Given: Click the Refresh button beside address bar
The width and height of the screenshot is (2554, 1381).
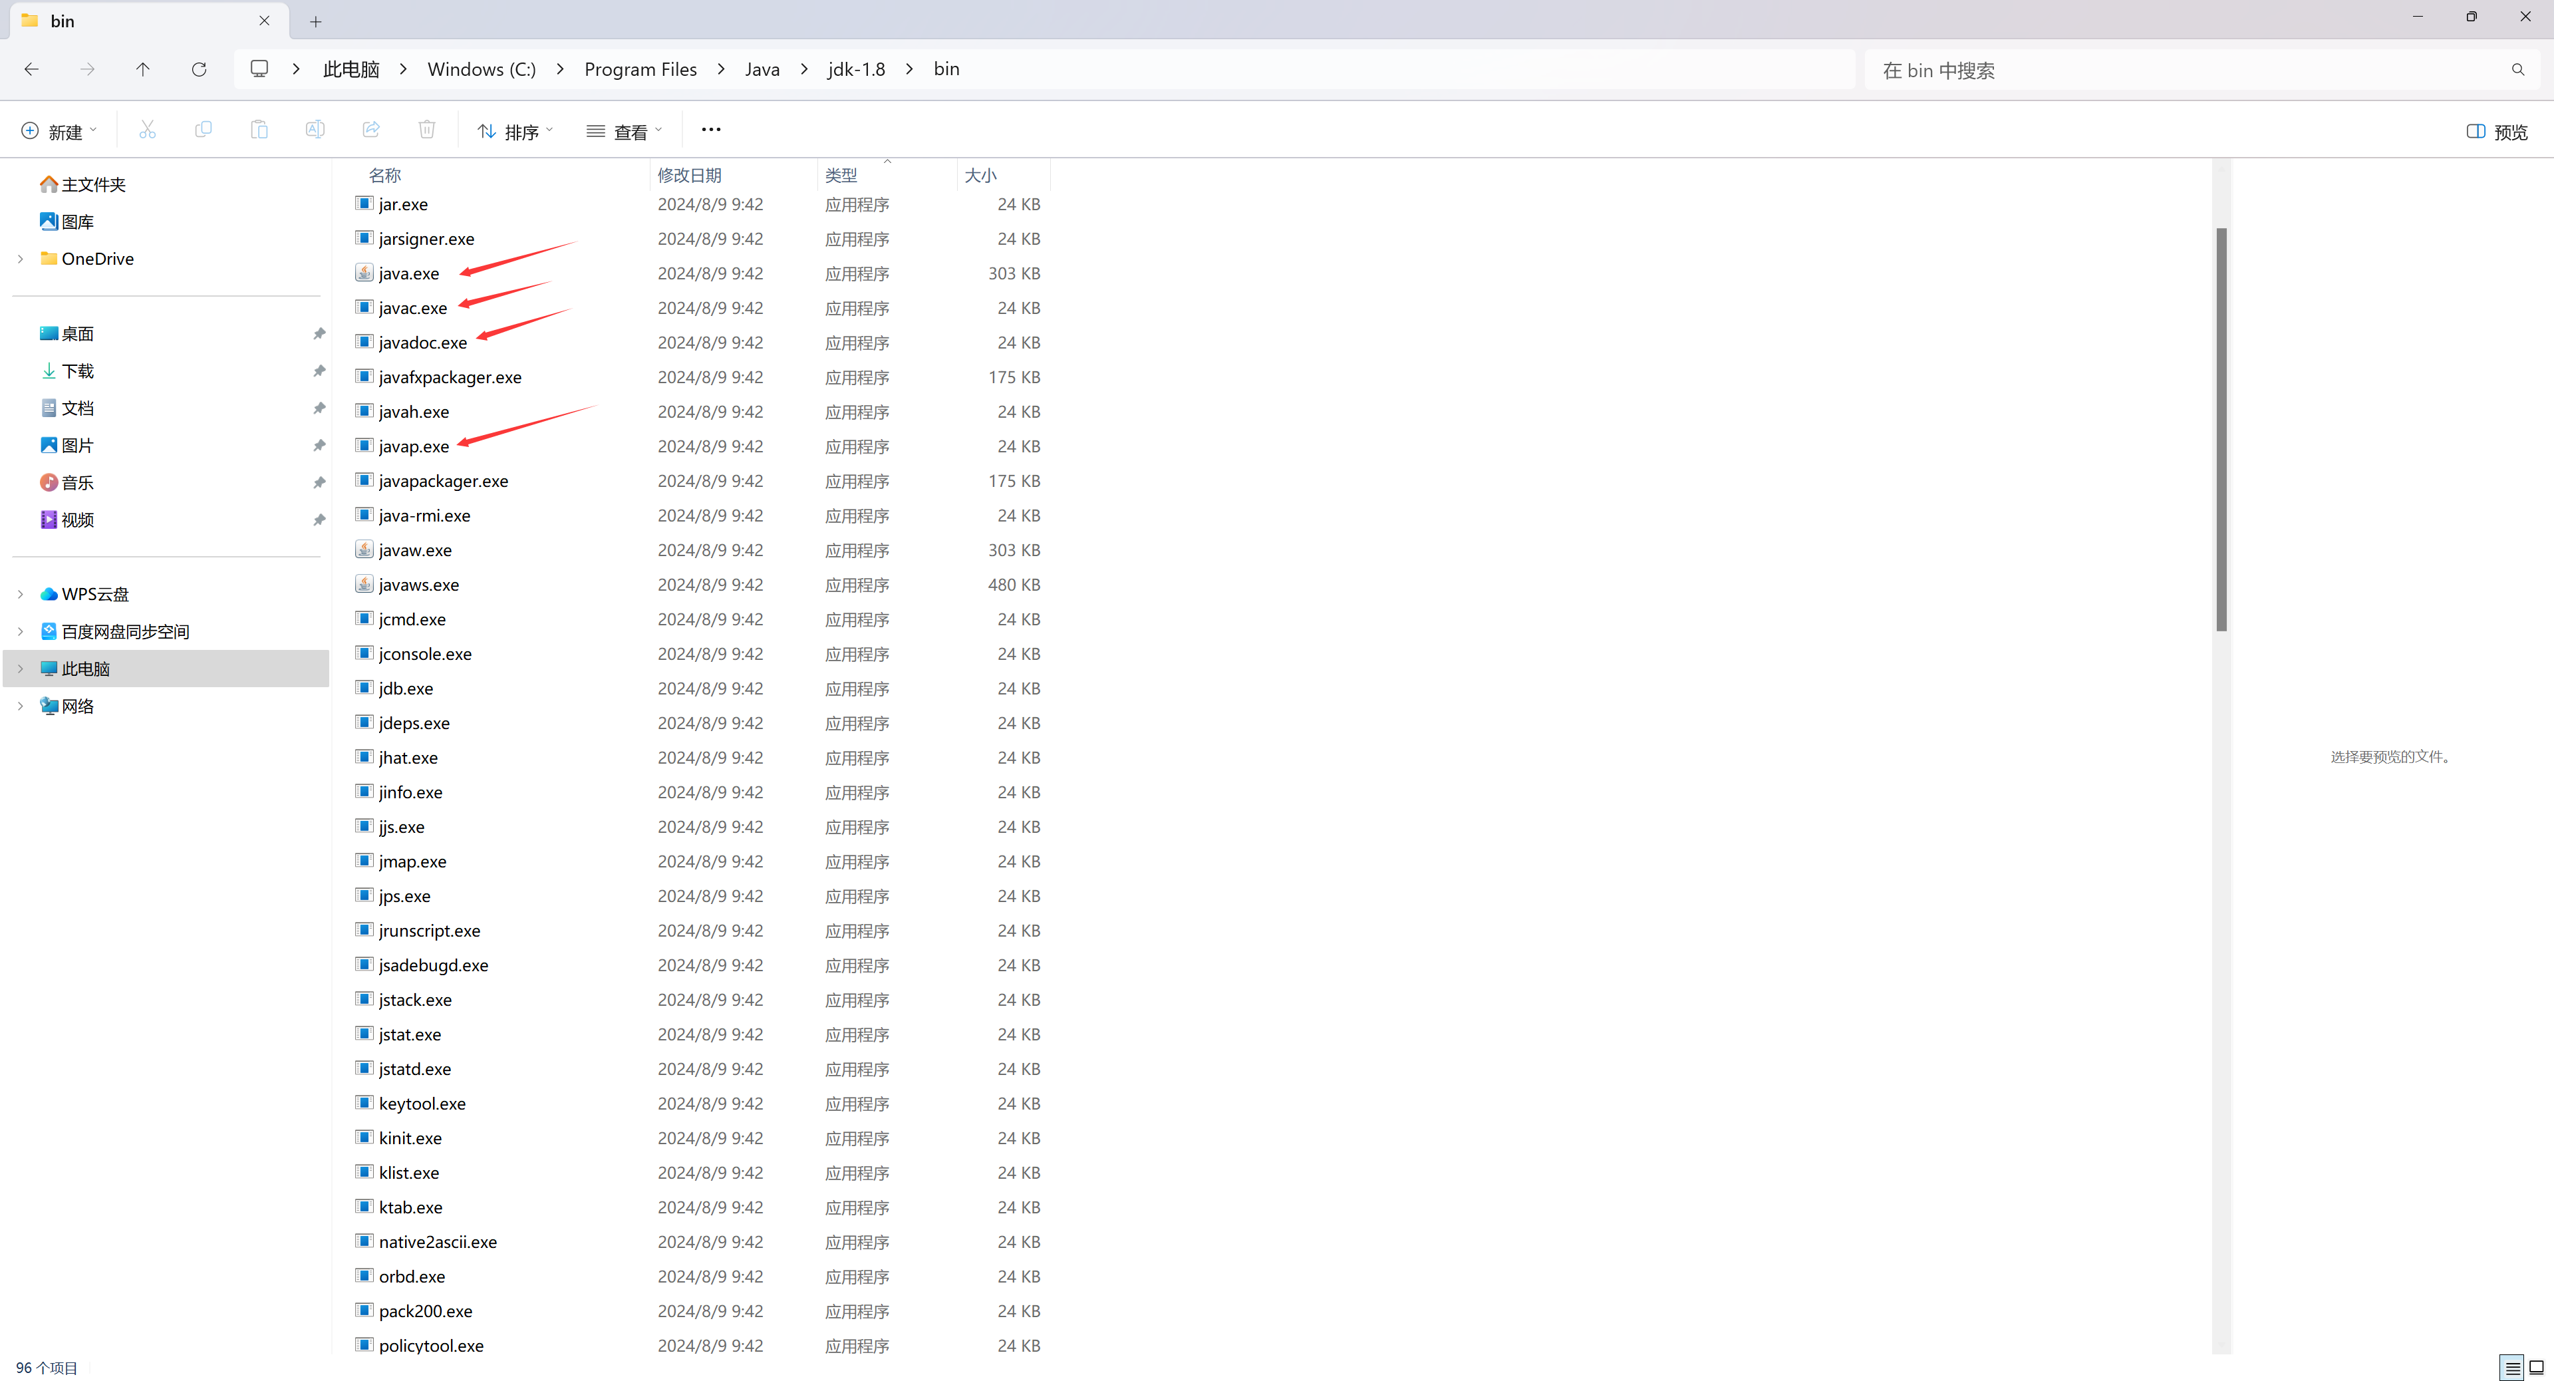Looking at the screenshot, I should coord(200,69).
